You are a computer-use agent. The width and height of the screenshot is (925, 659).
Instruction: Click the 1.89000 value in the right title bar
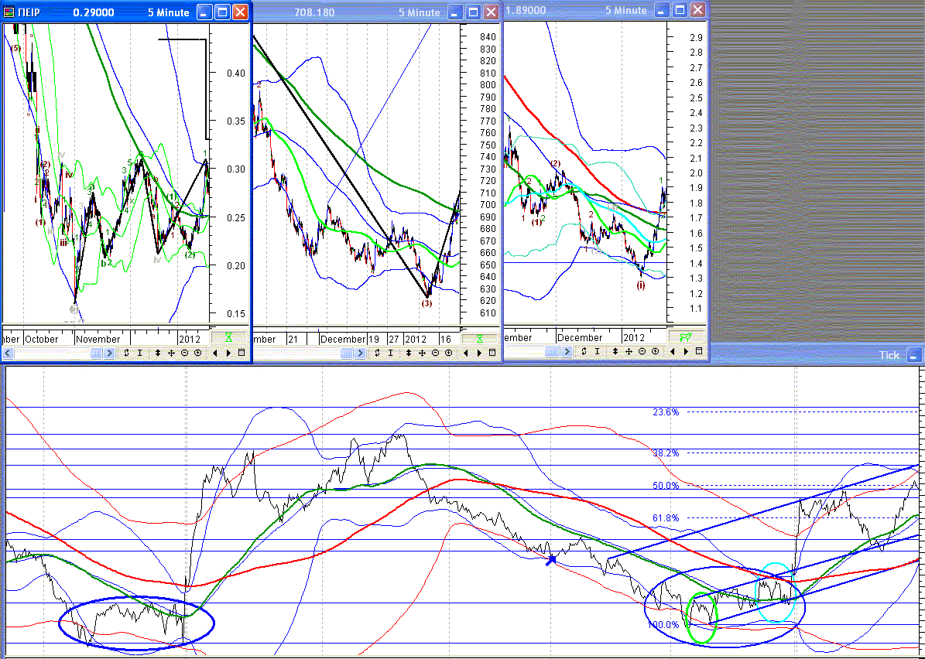526,10
